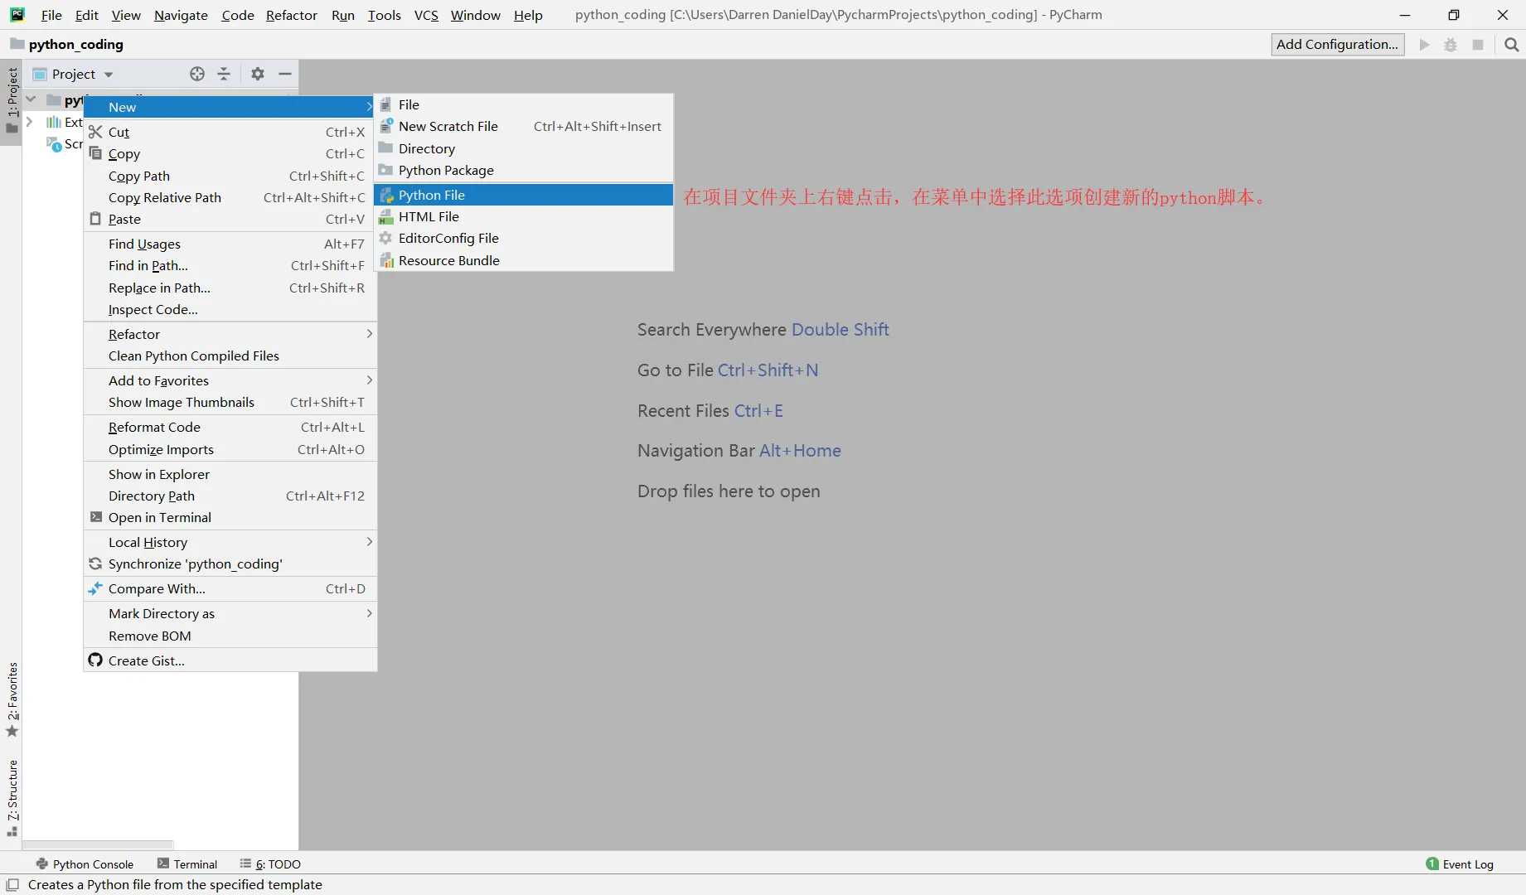Click the Compare With arrows icon

point(95,588)
